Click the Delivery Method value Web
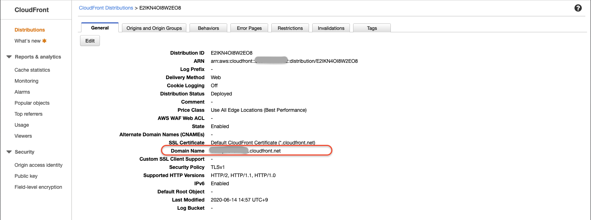 tap(216, 77)
